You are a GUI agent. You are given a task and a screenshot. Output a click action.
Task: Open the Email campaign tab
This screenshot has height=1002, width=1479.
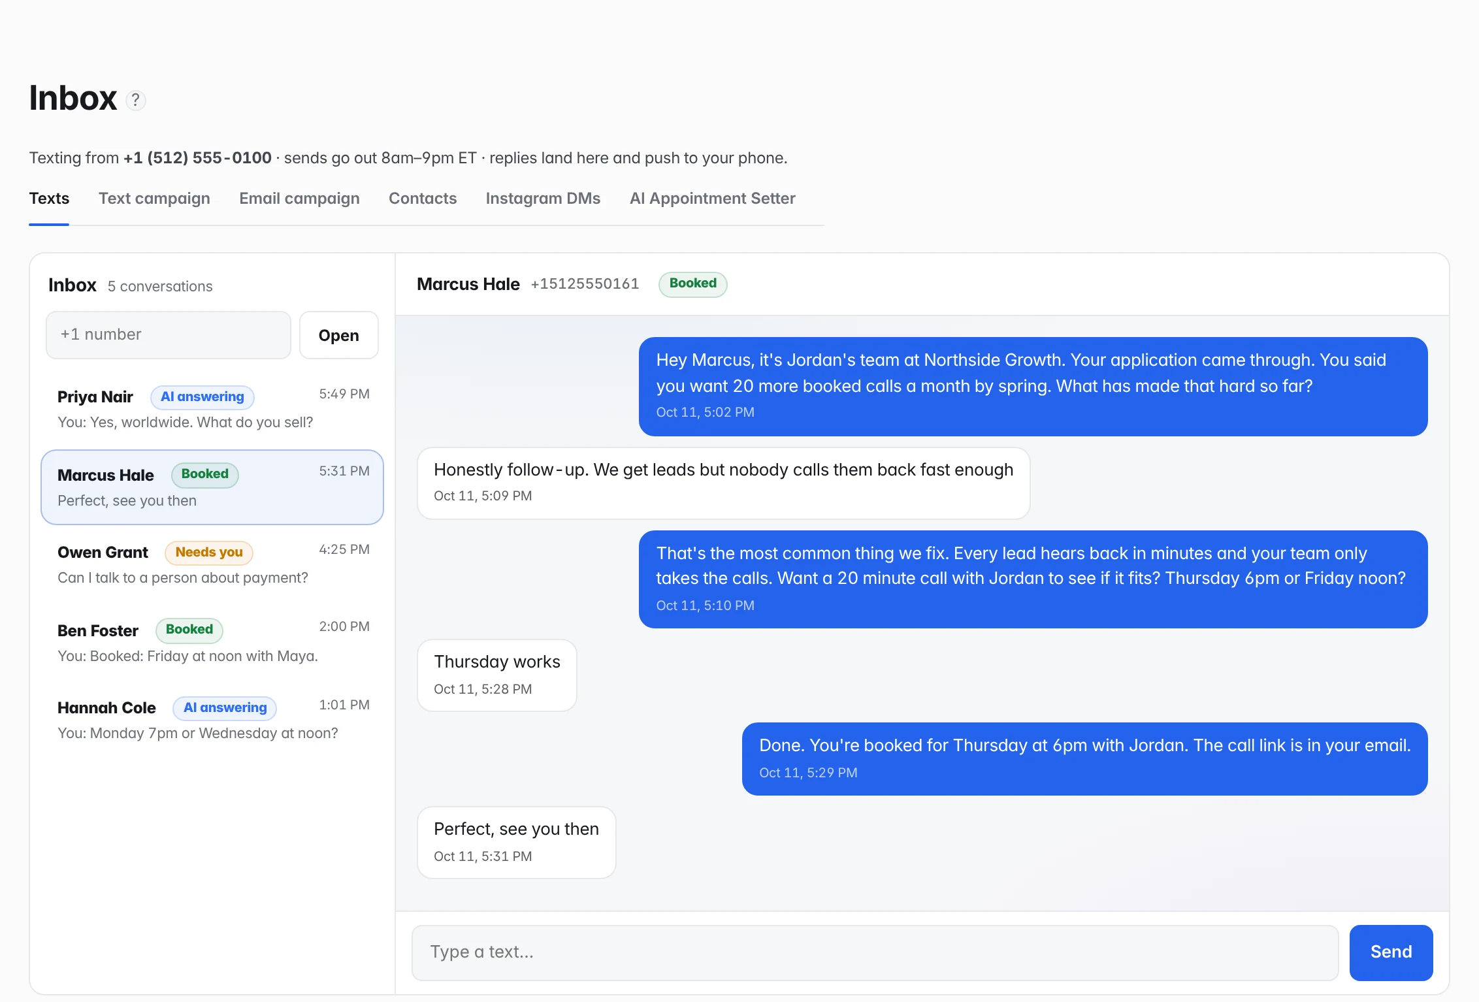[299, 199]
